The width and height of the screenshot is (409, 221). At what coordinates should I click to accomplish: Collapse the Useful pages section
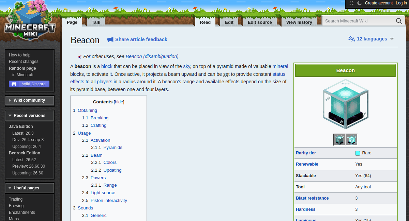(30, 188)
